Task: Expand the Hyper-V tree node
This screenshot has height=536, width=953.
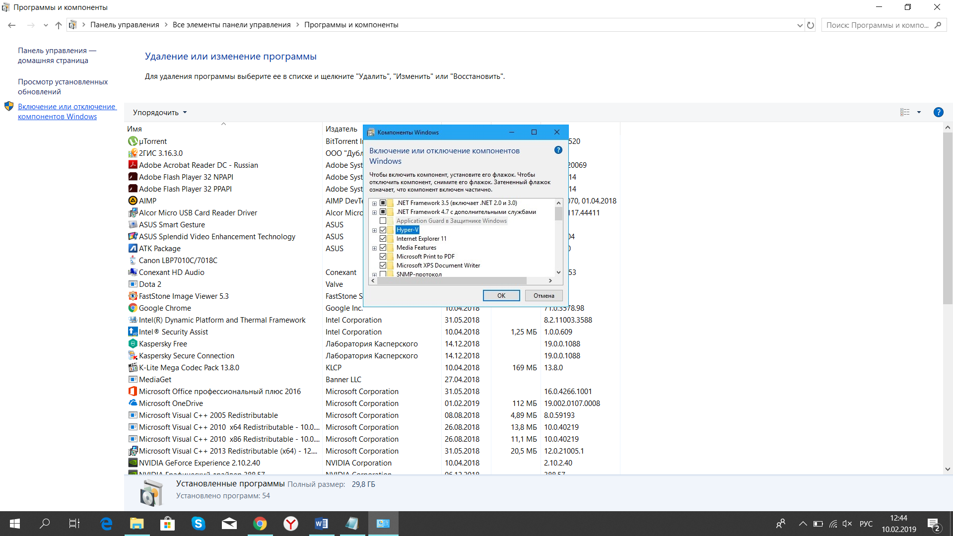Action: [x=374, y=230]
